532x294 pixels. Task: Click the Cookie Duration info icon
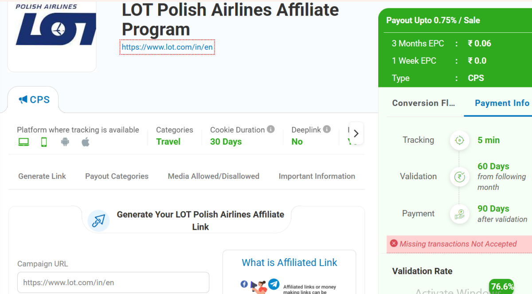point(271,129)
